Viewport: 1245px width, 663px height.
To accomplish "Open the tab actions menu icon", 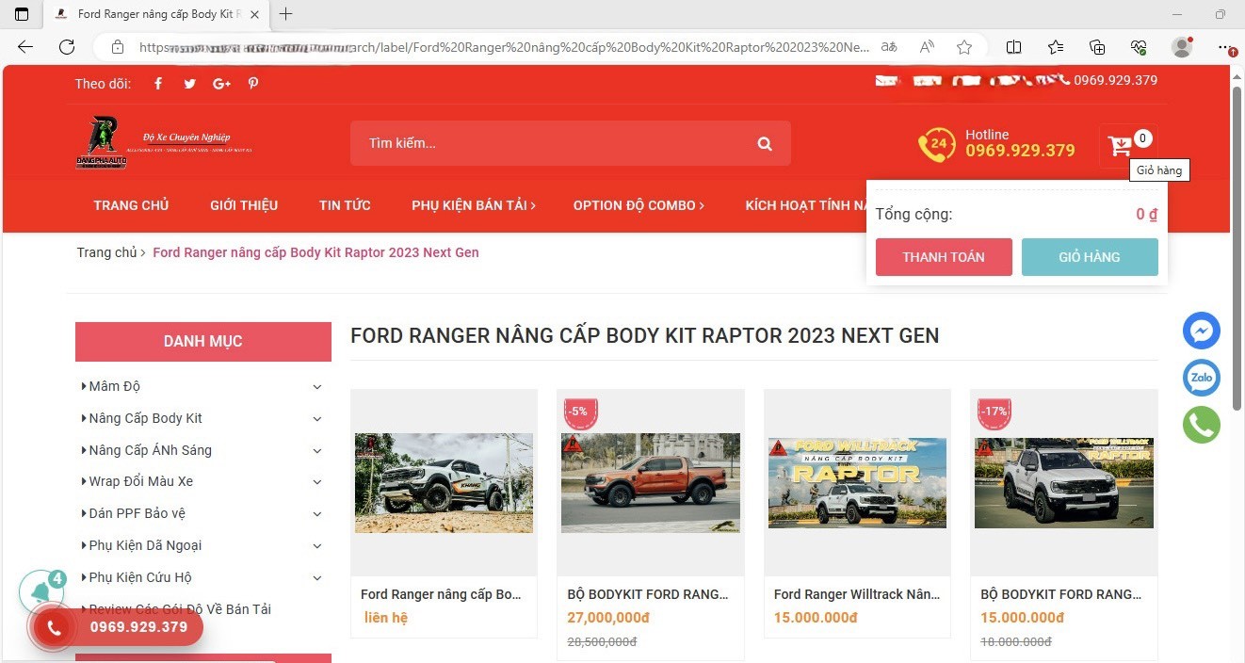I will pos(22,14).
